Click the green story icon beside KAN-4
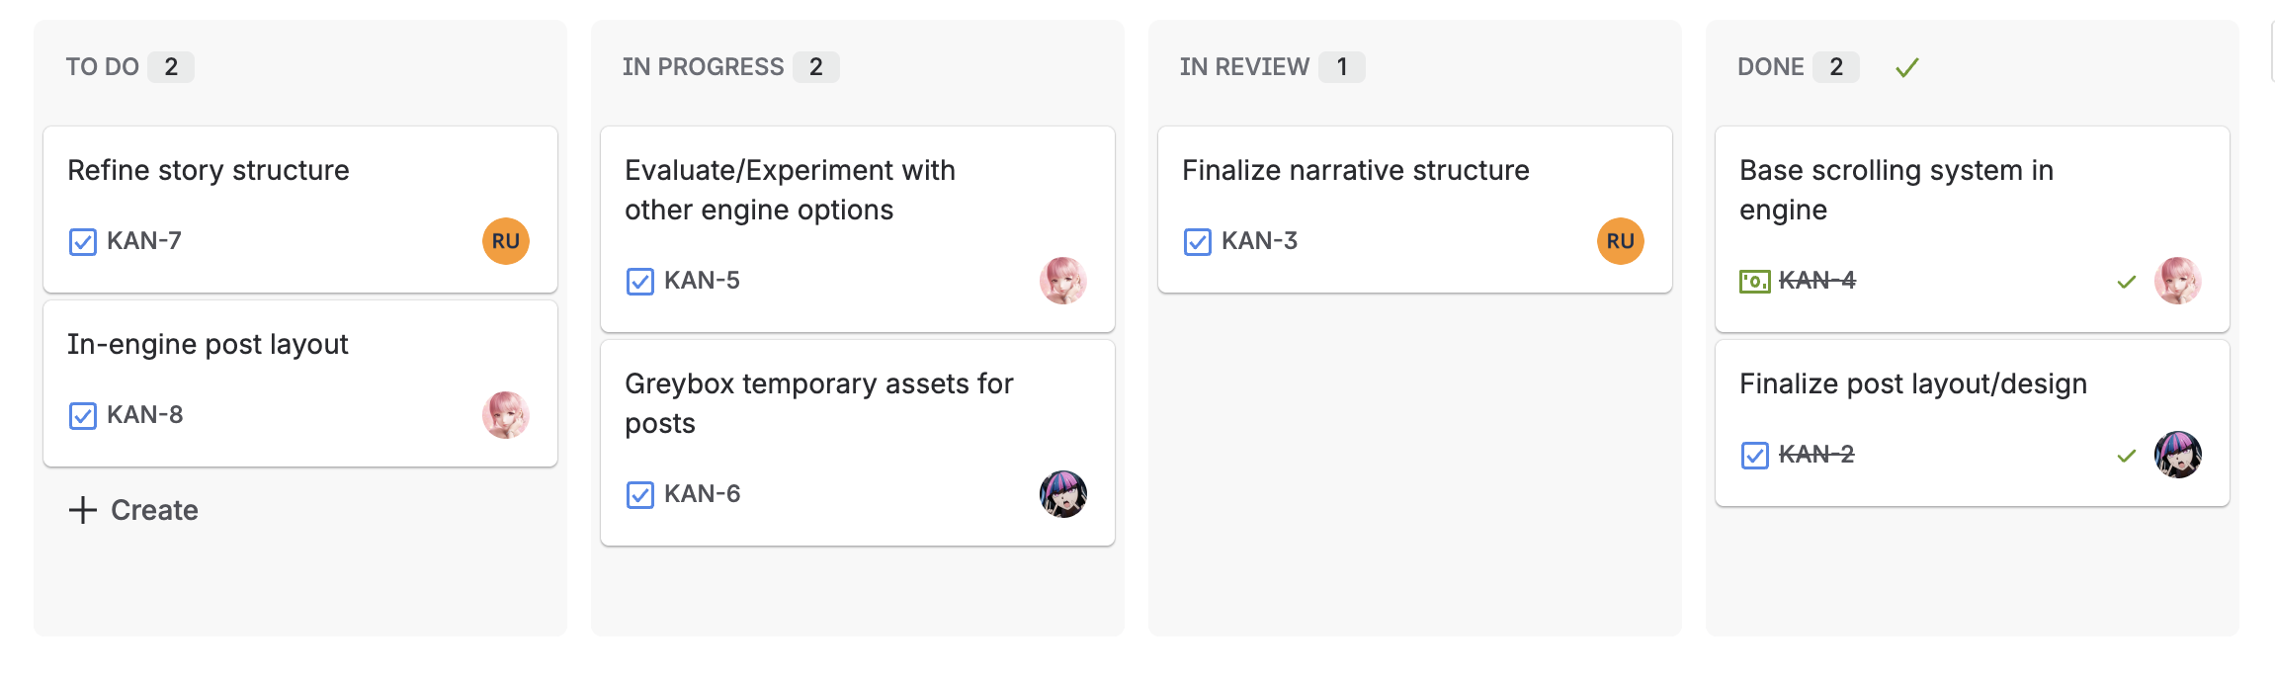2275x678 pixels. coord(1754,282)
